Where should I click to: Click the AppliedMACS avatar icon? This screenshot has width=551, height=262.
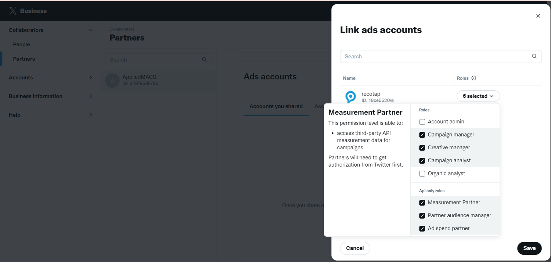pyautogui.click(x=112, y=80)
